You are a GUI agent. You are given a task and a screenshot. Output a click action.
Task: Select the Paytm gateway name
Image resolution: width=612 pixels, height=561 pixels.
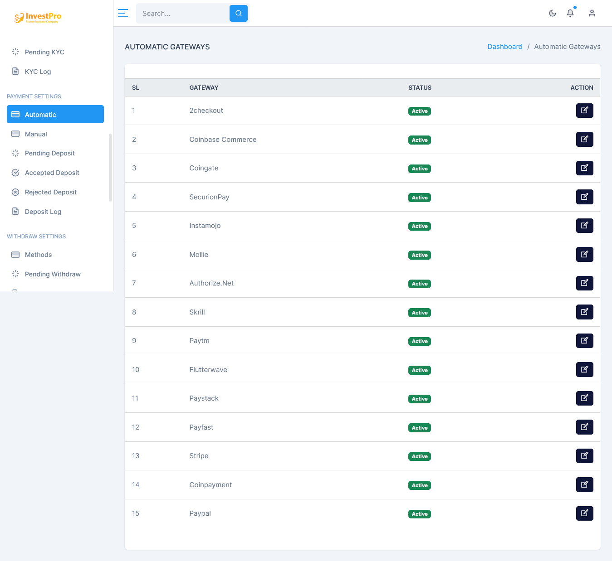199,341
